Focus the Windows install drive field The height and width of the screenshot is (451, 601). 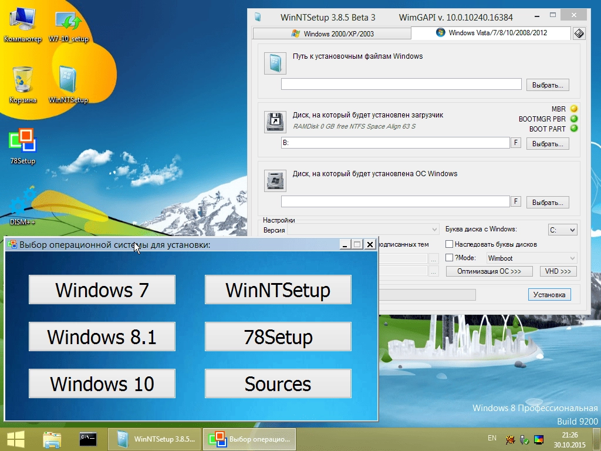click(395, 201)
